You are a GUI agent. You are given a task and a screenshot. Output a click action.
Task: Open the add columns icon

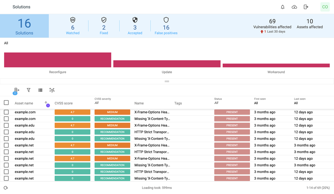[x=17, y=90]
